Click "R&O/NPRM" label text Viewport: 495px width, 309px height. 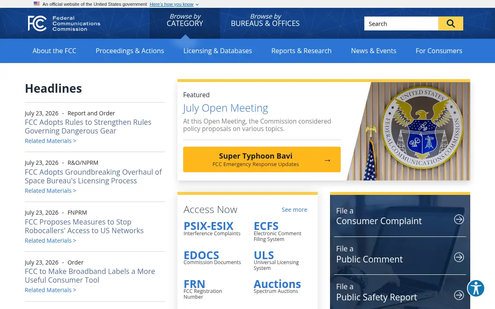[x=83, y=163]
